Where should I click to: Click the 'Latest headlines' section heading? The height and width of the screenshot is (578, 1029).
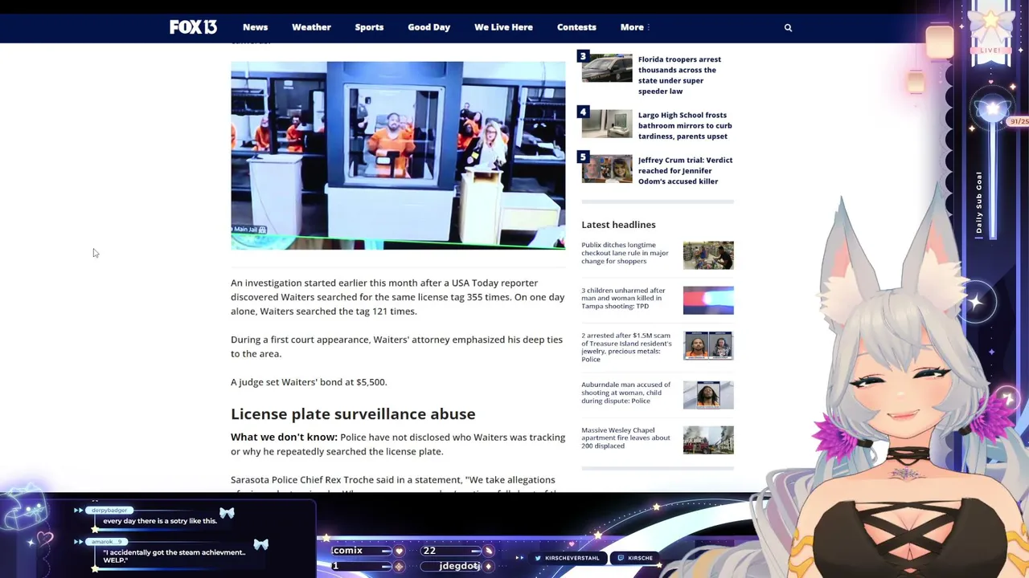coord(618,225)
